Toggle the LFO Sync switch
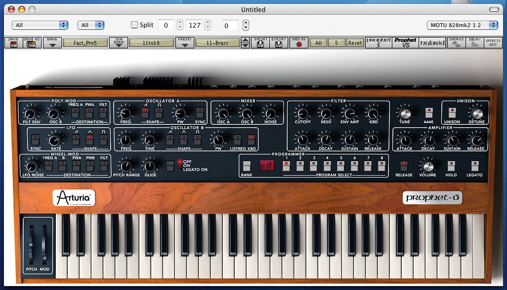 tap(36, 140)
